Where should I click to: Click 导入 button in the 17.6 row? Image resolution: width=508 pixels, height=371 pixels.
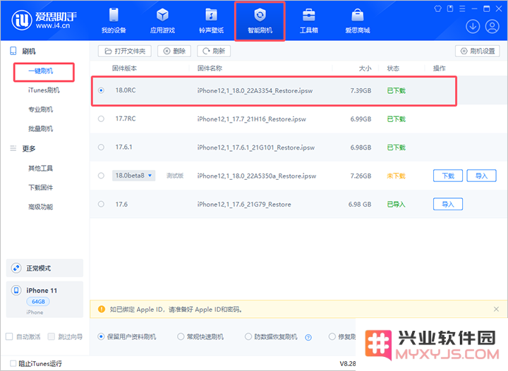pos(448,205)
